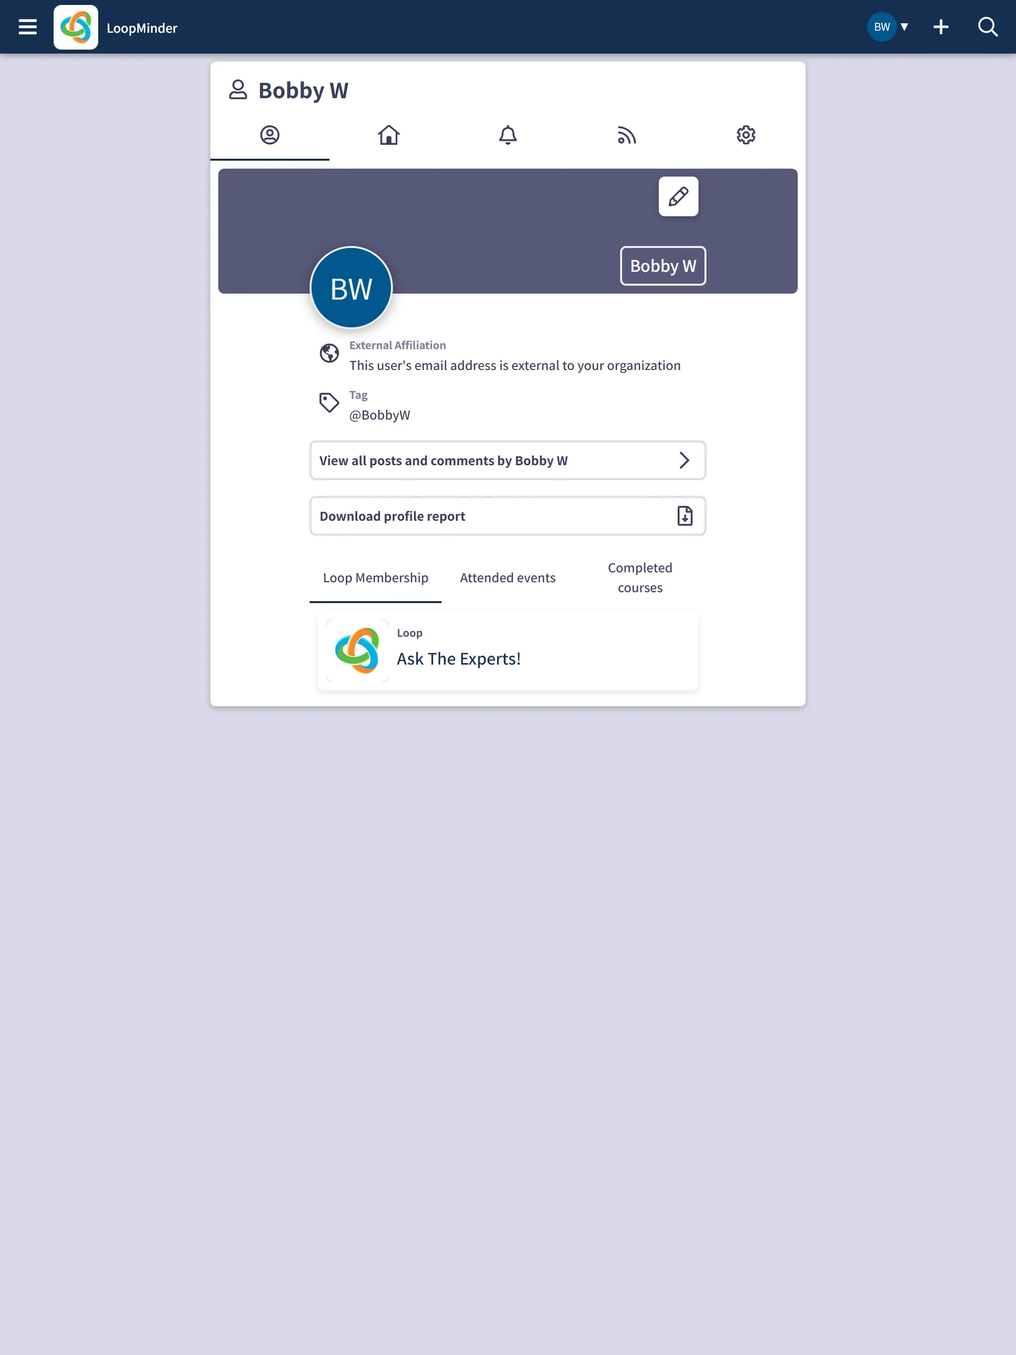Select the tag/label icon next to @BobbyW
Image resolution: width=1016 pixels, height=1355 pixels.
[329, 403]
